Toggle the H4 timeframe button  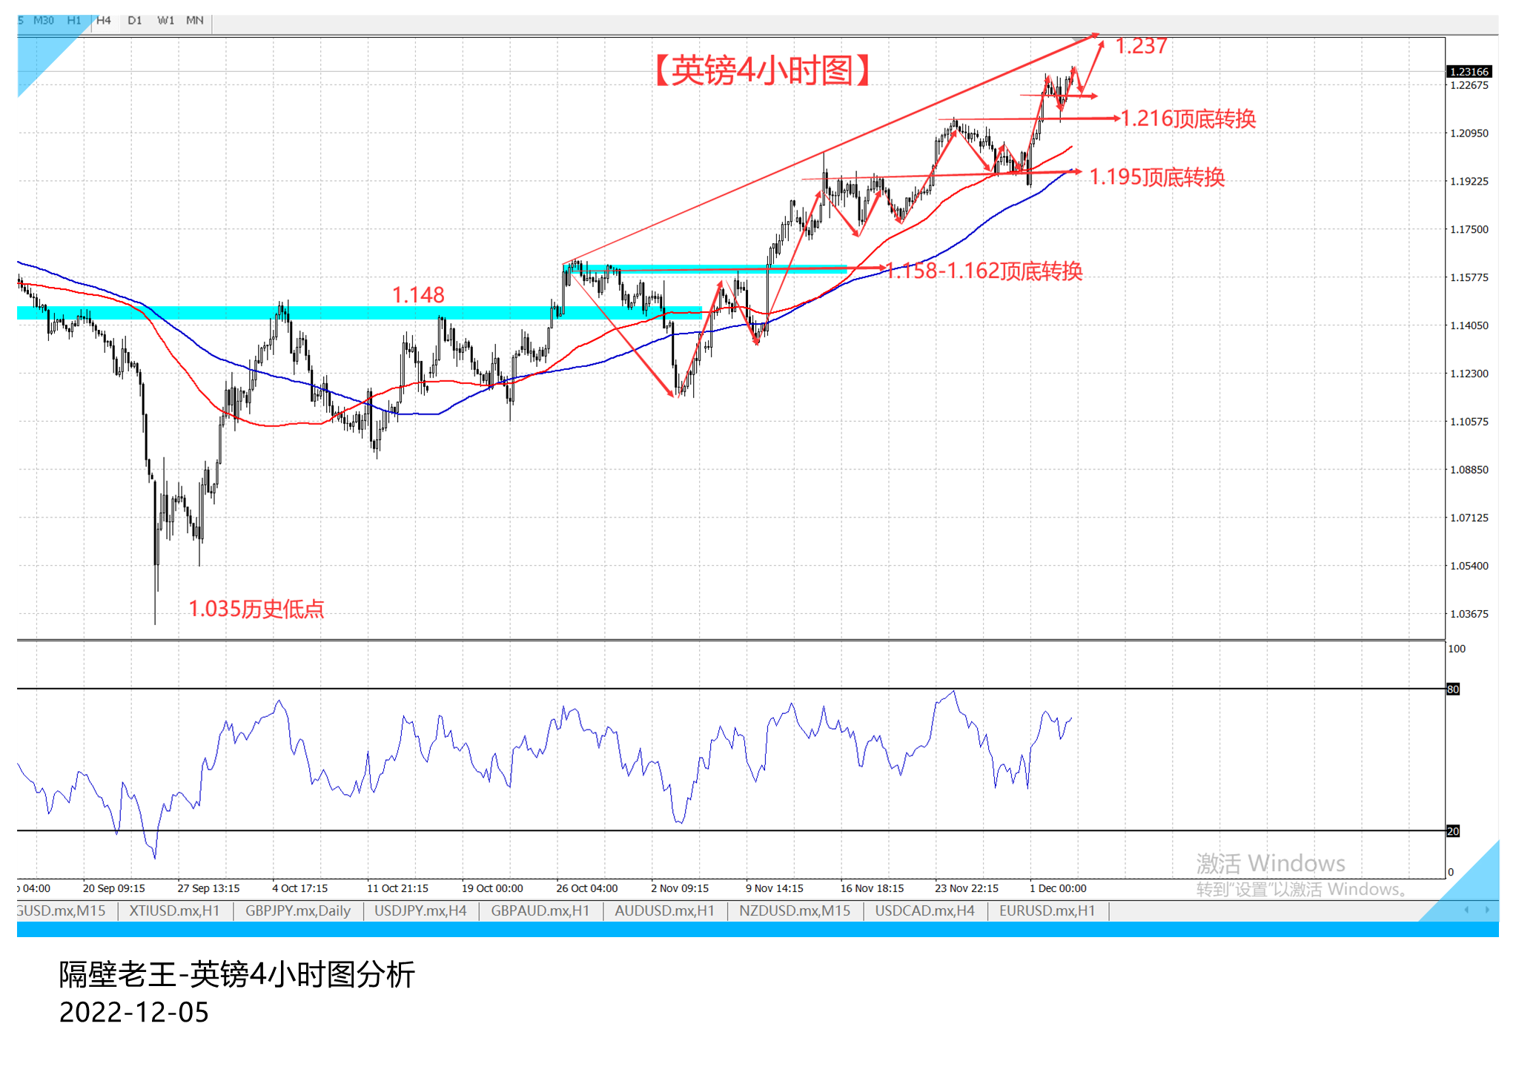[x=104, y=21]
